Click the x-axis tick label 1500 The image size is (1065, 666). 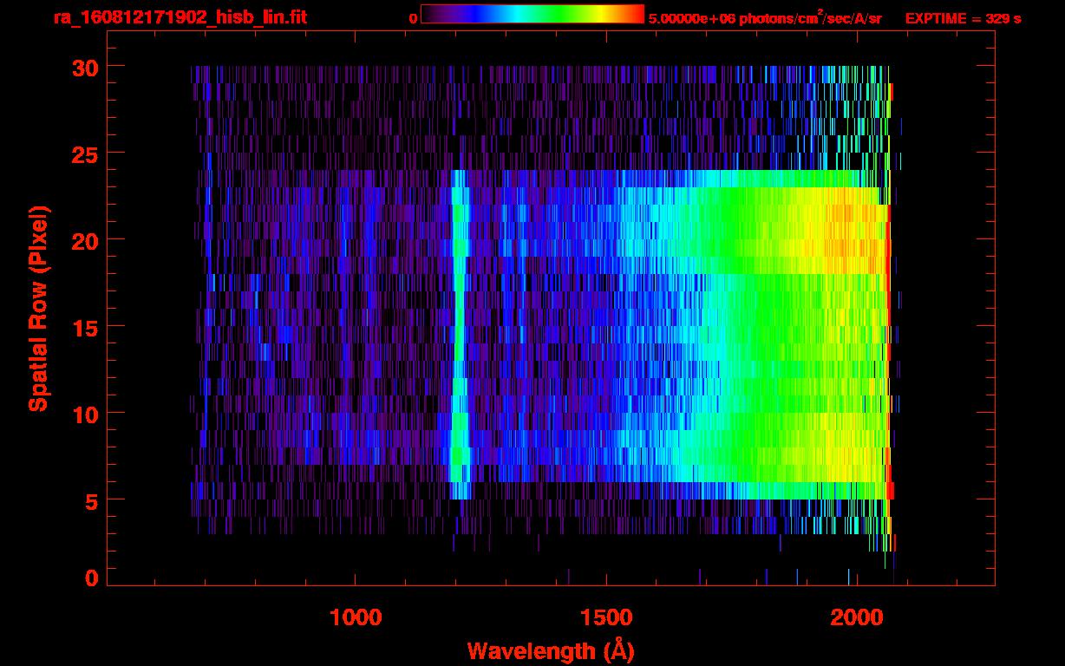pyautogui.click(x=604, y=617)
